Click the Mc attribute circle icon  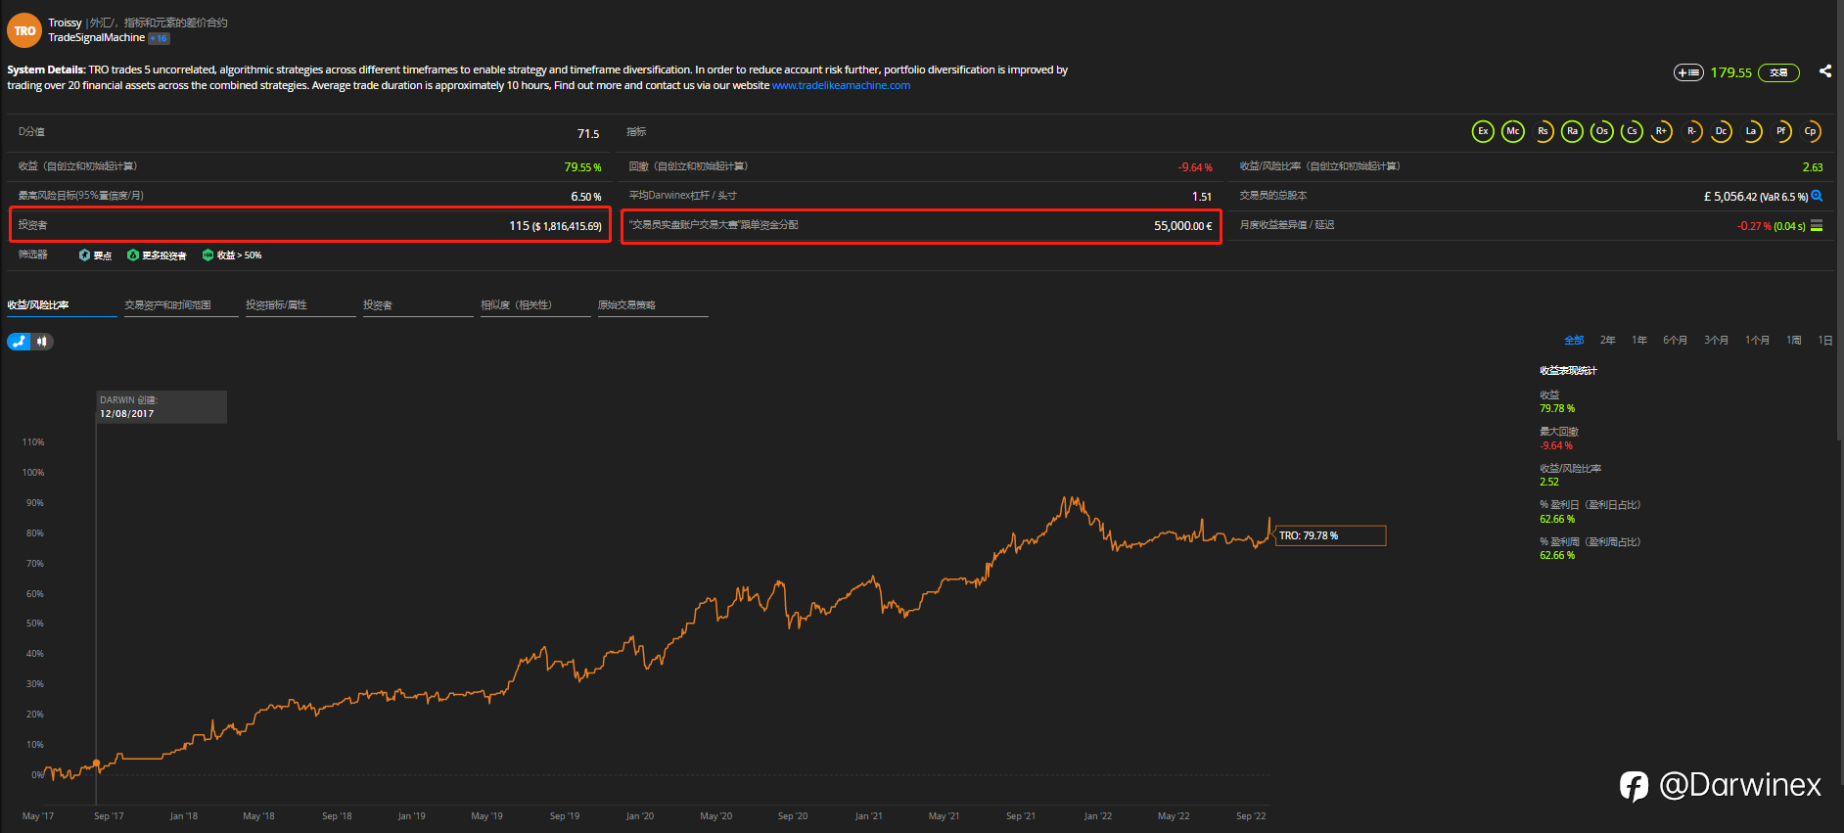click(1513, 131)
